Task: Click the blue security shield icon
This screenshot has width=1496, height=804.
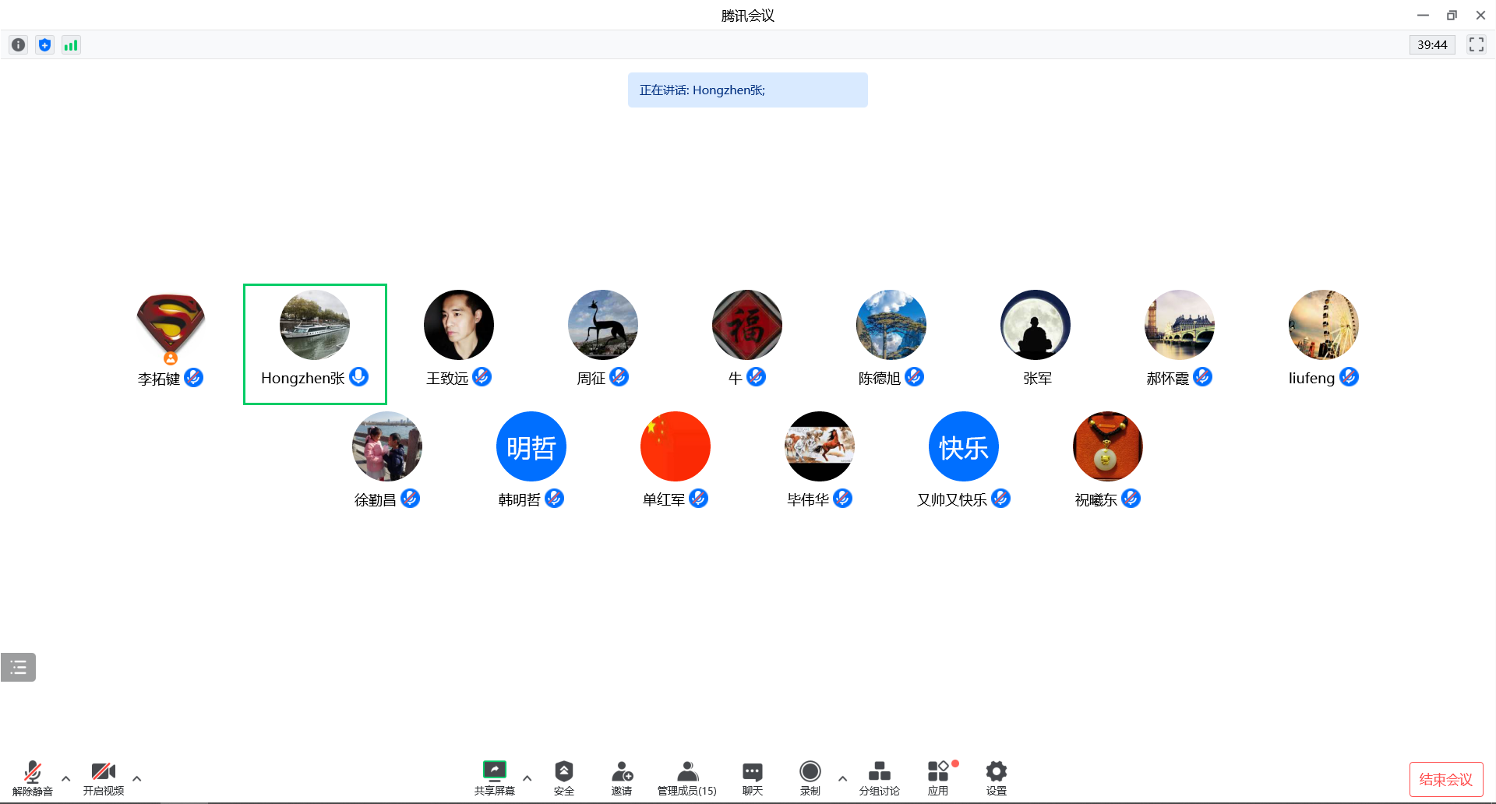Action: click(x=45, y=45)
